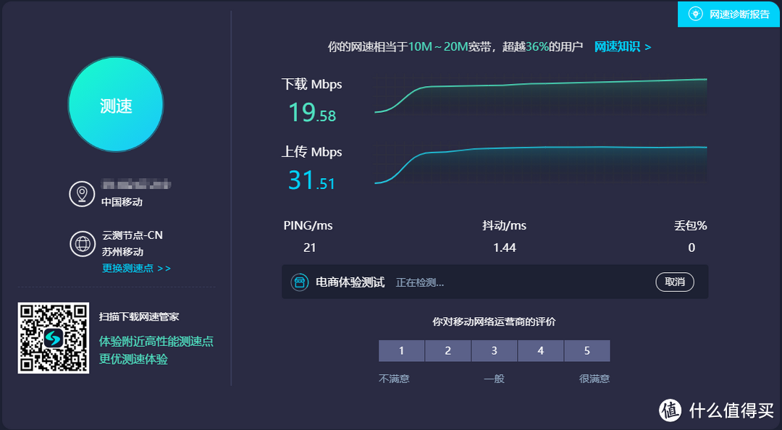Click the globe icon beside 云测节点-CN
The height and width of the screenshot is (430, 782).
[82, 244]
